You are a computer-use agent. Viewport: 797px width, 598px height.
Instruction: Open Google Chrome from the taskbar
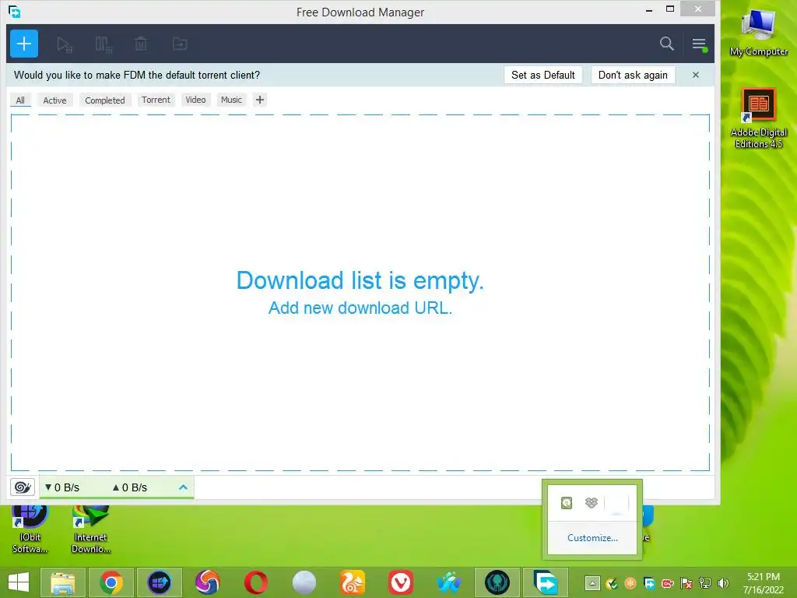pyautogui.click(x=111, y=582)
